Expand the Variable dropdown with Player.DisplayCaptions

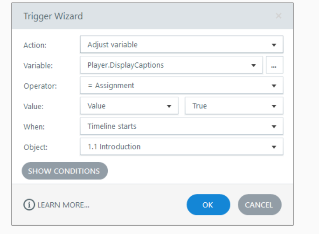tap(171, 65)
